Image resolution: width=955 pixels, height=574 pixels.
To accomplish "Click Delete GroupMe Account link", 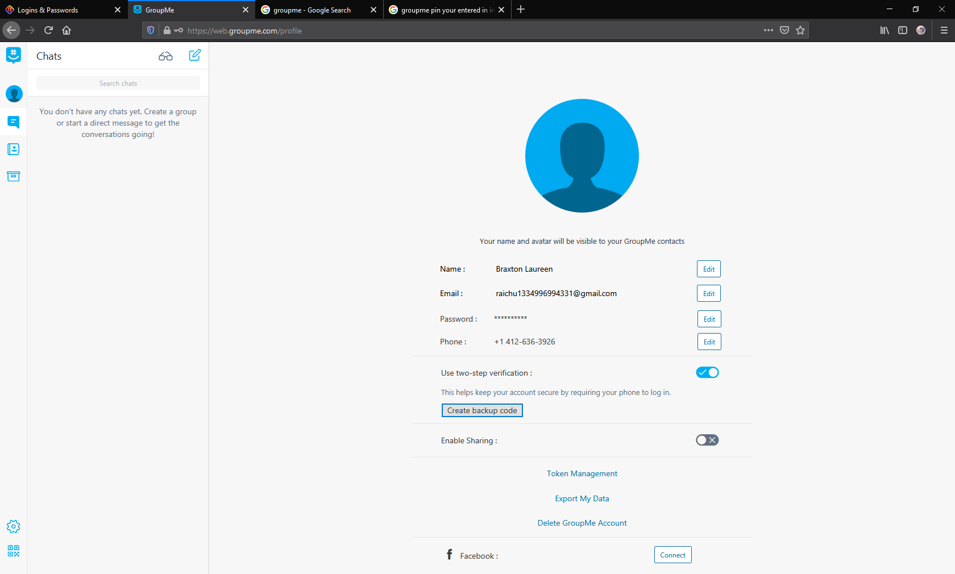I will point(582,523).
